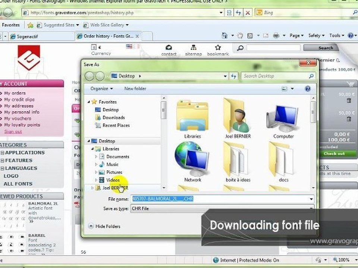
Task: Click the add to favorites star icon
Action: point(30,25)
